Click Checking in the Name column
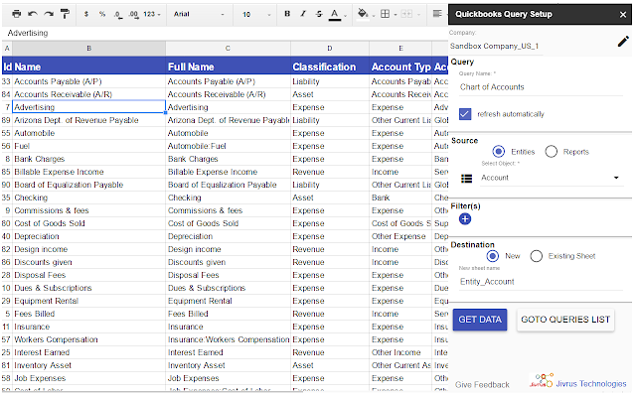 point(88,198)
